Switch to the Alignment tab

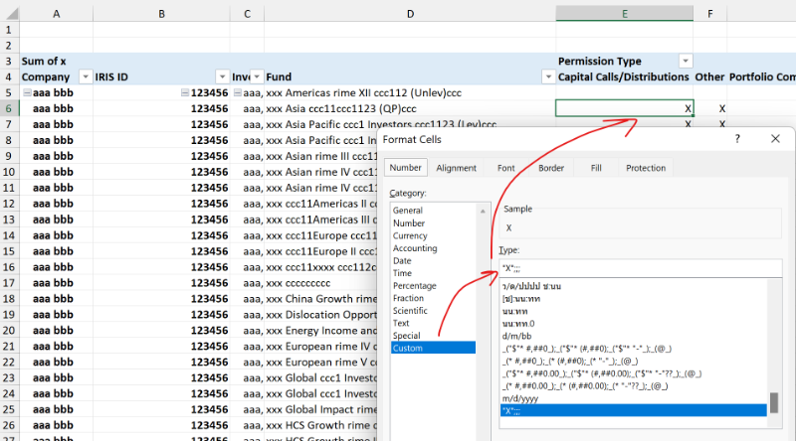pyautogui.click(x=456, y=168)
